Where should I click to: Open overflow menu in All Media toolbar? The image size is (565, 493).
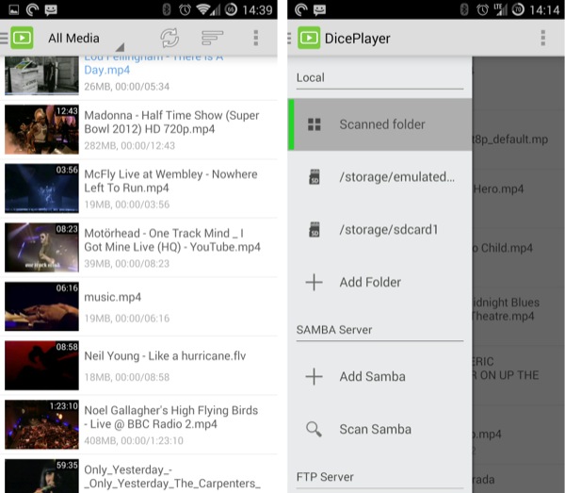pyautogui.click(x=256, y=38)
